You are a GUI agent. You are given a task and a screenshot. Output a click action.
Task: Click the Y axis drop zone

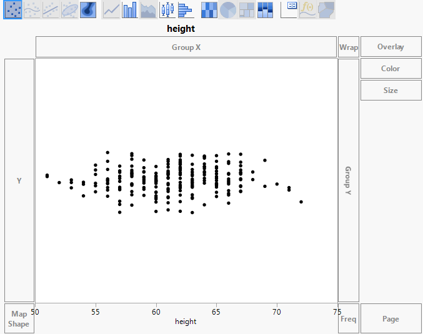[19, 180]
